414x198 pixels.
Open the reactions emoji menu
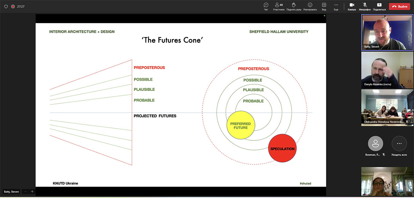pyautogui.click(x=310, y=6)
